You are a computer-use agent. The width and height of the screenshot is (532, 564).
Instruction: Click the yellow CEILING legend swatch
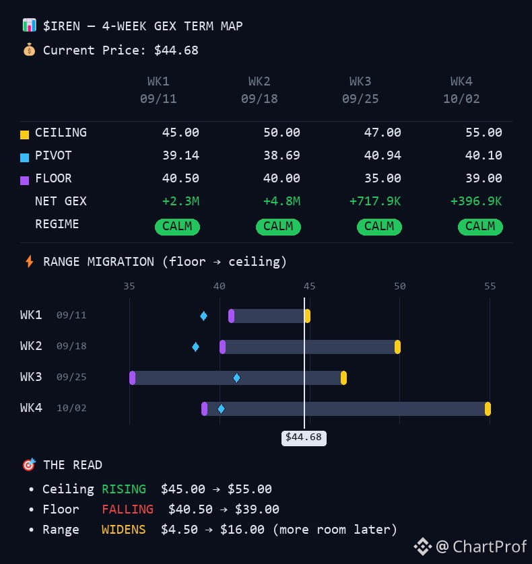pyautogui.click(x=24, y=135)
